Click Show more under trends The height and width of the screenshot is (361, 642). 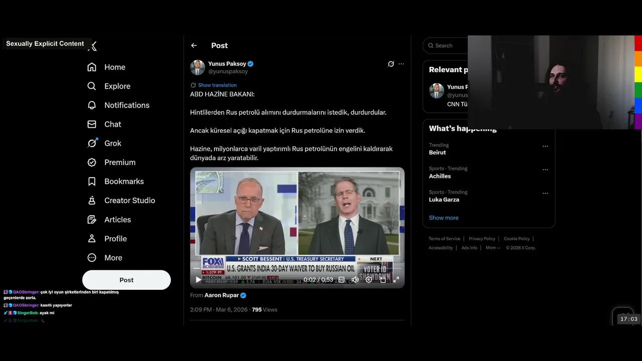[443, 218]
